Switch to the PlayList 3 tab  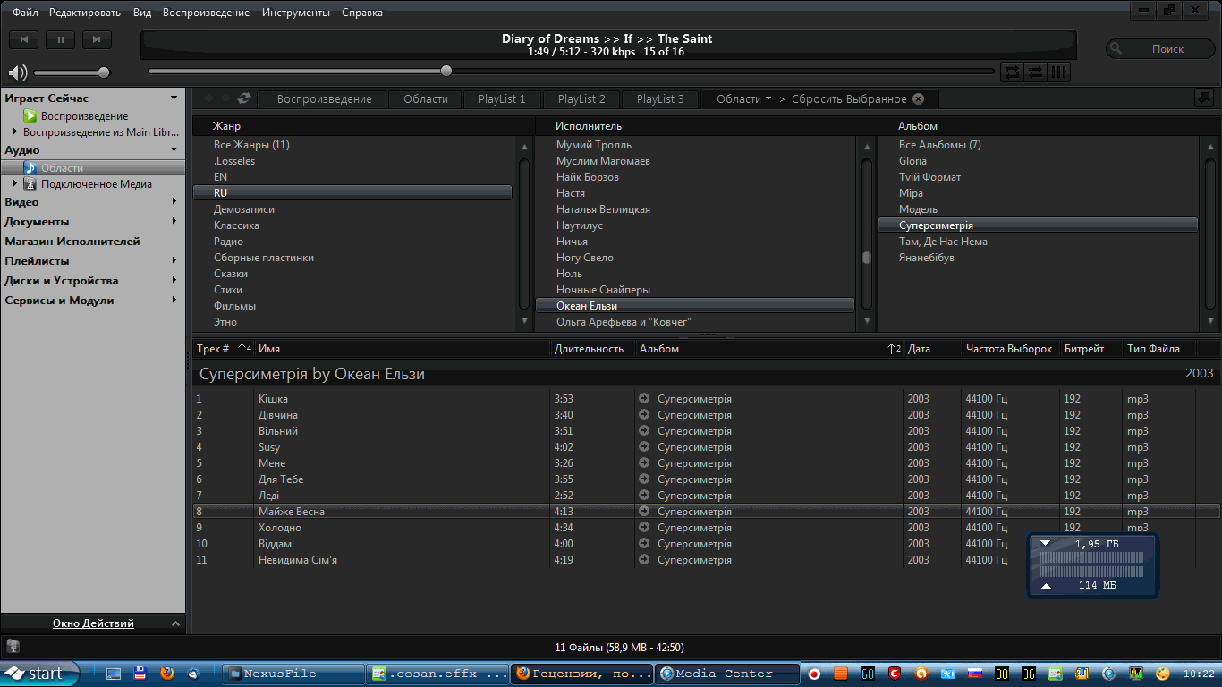(x=660, y=99)
